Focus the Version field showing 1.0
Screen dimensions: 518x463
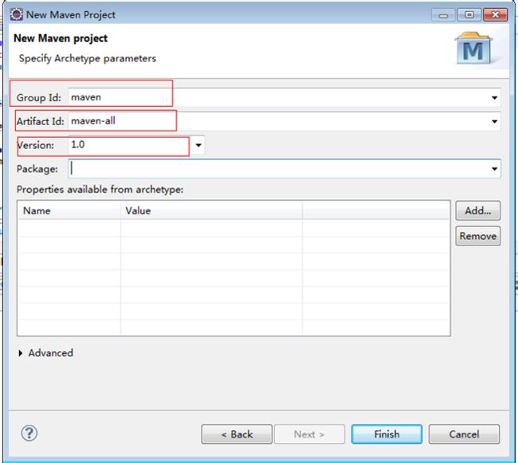click(136, 145)
